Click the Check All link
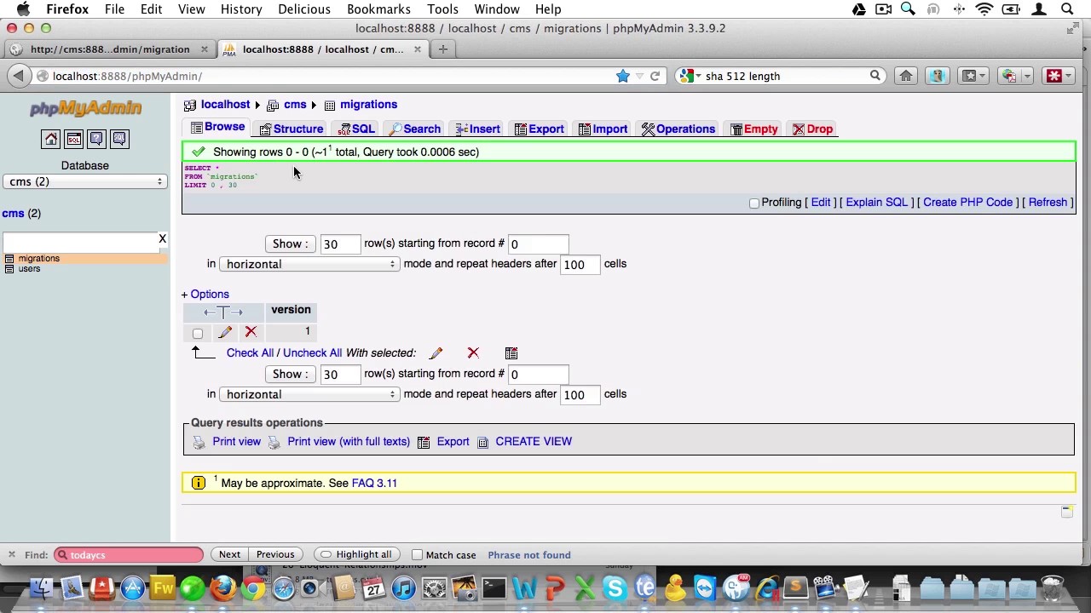Image resolution: width=1091 pixels, height=613 pixels. [x=250, y=353]
